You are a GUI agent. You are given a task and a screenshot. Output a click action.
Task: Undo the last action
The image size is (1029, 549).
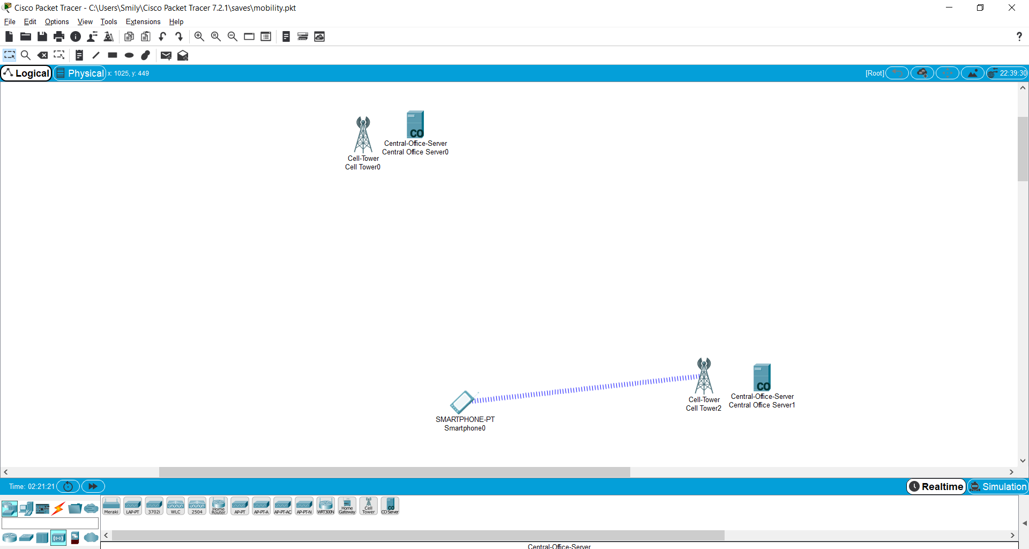162,36
